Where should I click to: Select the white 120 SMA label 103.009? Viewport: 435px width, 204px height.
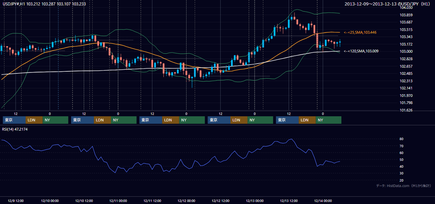tap(361, 51)
